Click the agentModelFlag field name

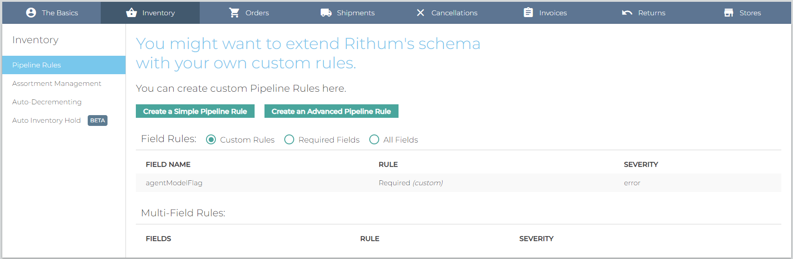click(174, 183)
